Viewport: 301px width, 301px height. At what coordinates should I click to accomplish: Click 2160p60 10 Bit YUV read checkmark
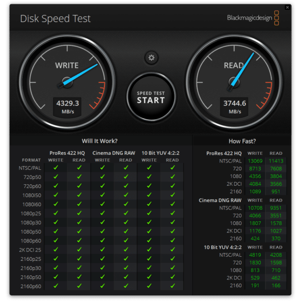coord(172,286)
